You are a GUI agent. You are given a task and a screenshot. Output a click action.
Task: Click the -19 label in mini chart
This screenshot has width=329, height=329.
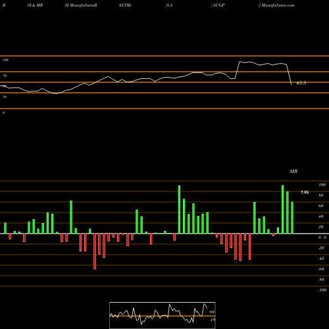point(212,320)
